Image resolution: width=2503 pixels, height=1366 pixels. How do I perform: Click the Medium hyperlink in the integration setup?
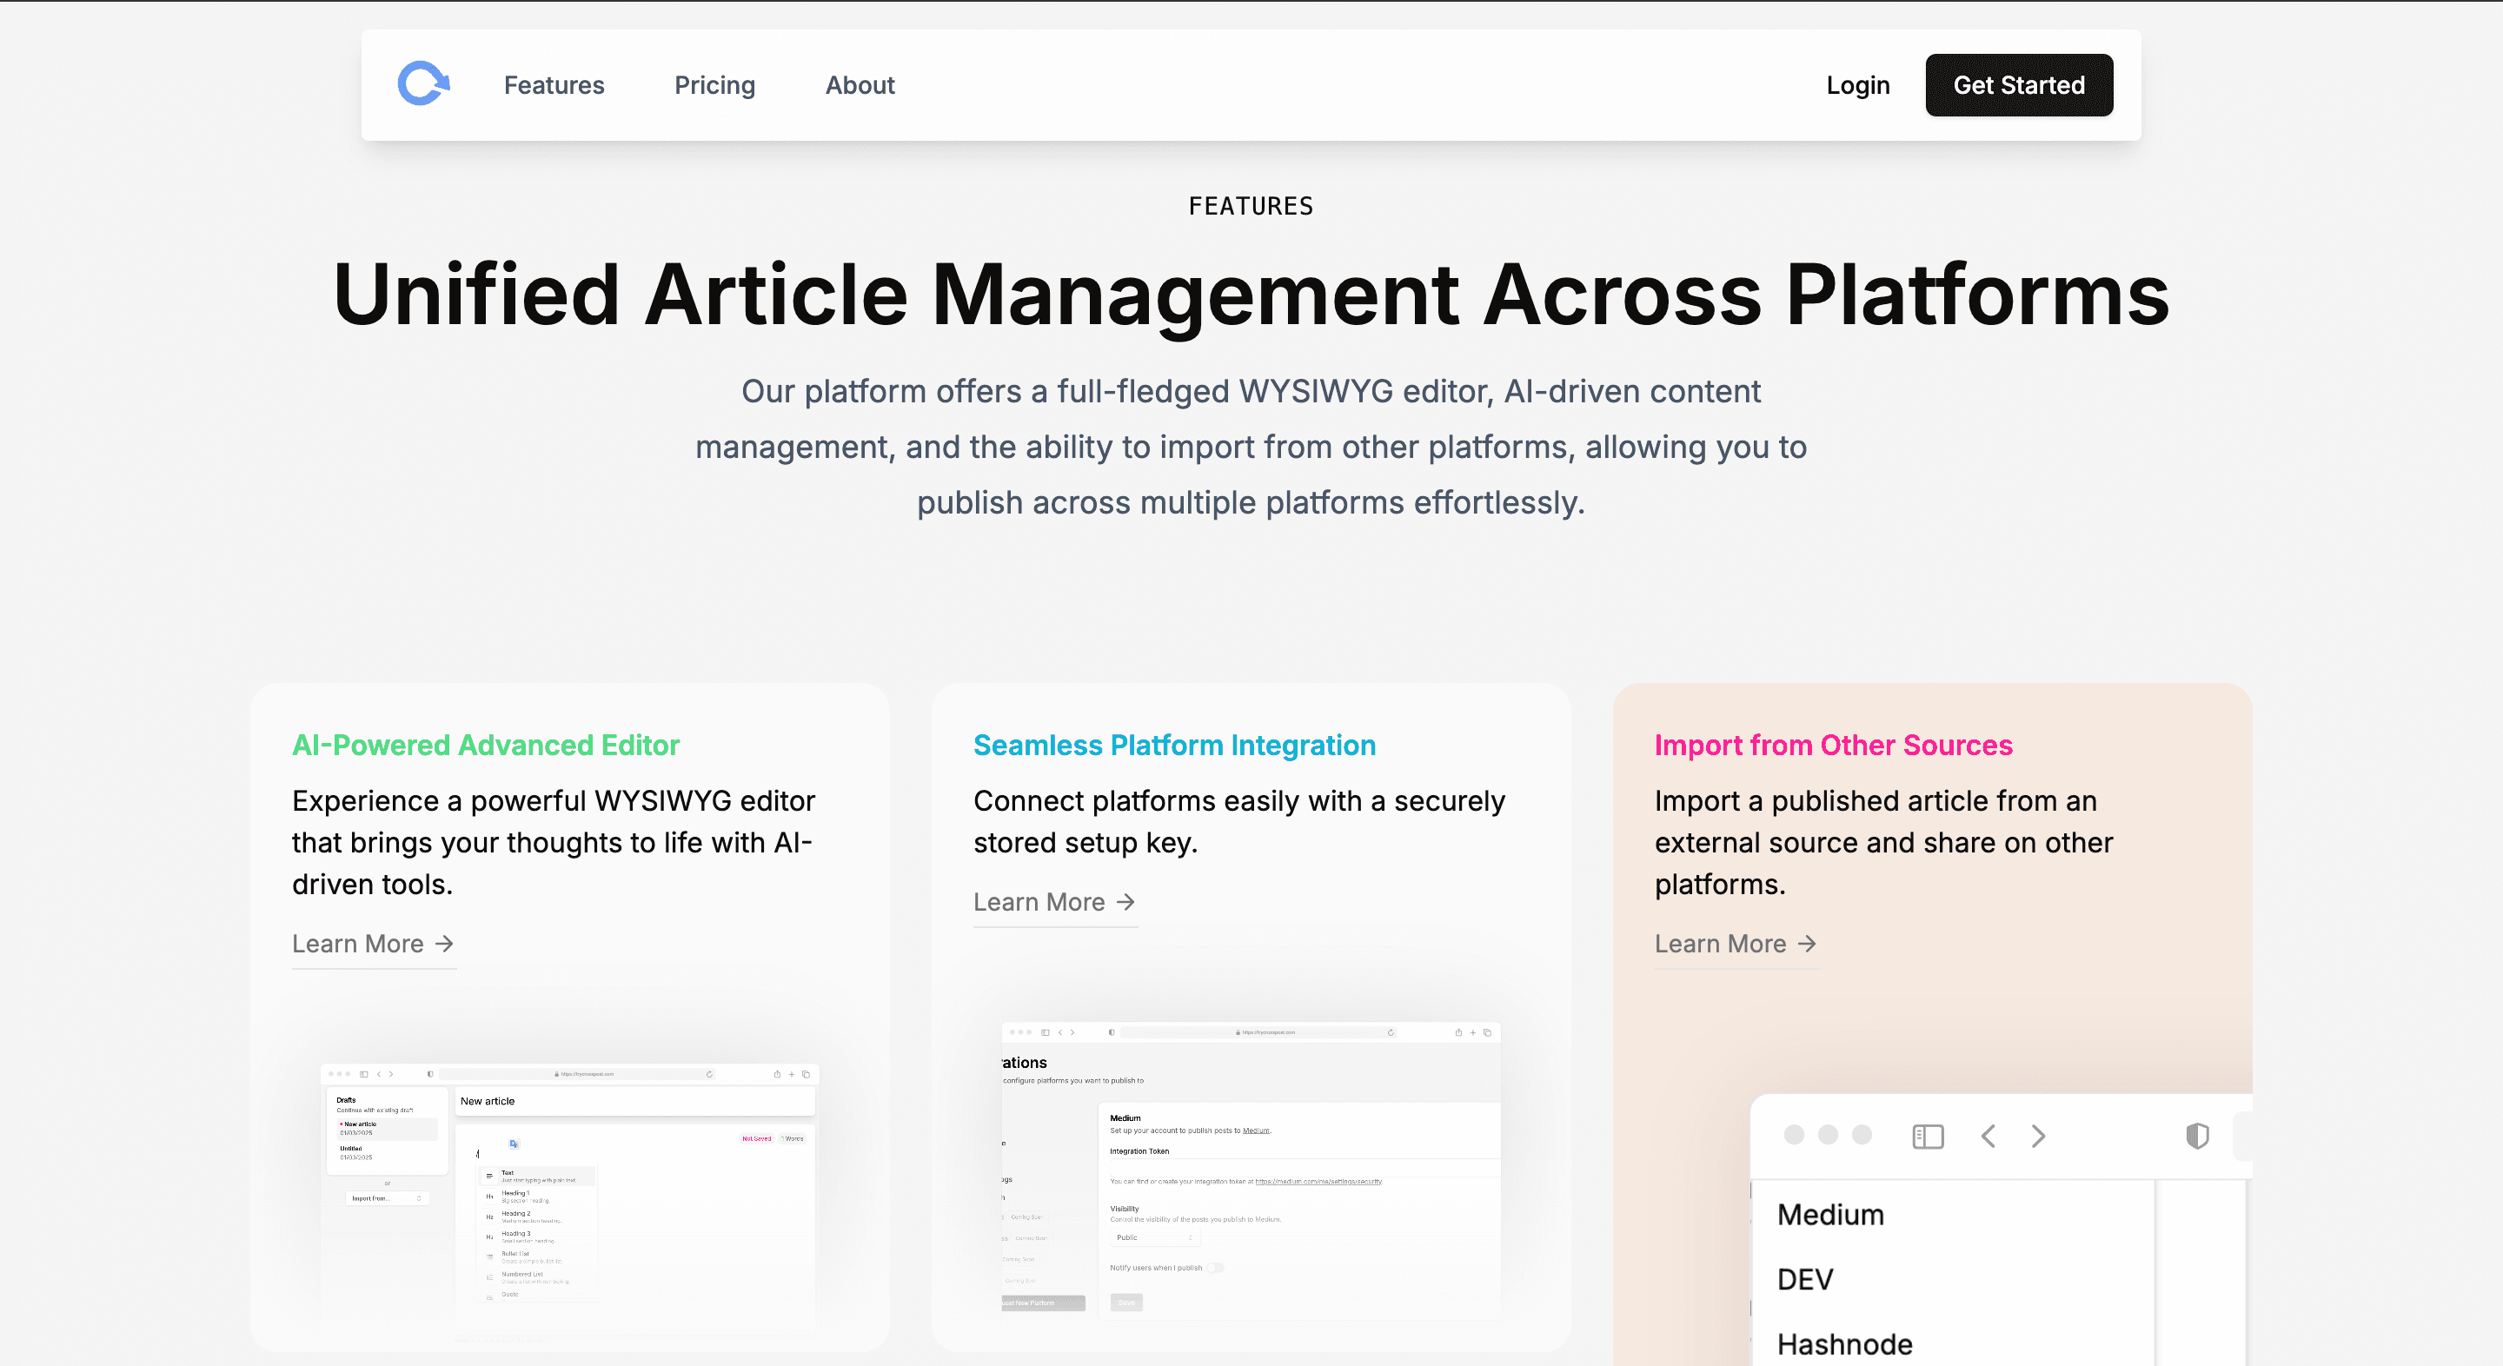click(1257, 1131)
